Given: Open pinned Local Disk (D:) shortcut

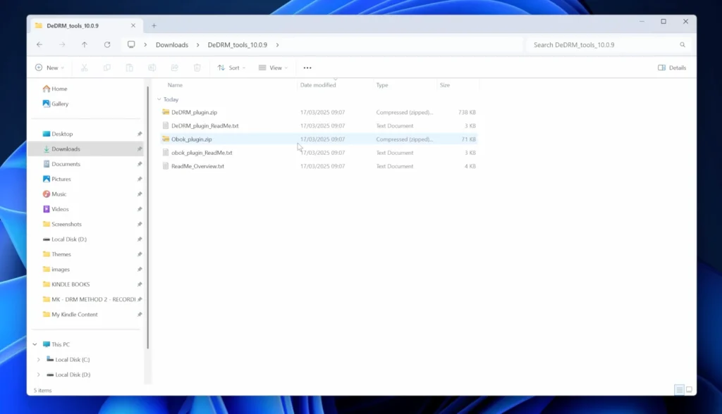Looking at the screenshot, I should pyautogui.click(x=68, y=239).
